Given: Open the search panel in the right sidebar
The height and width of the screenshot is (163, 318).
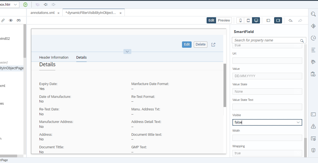Looking at the screenshot, I should [x=313, y=14].
